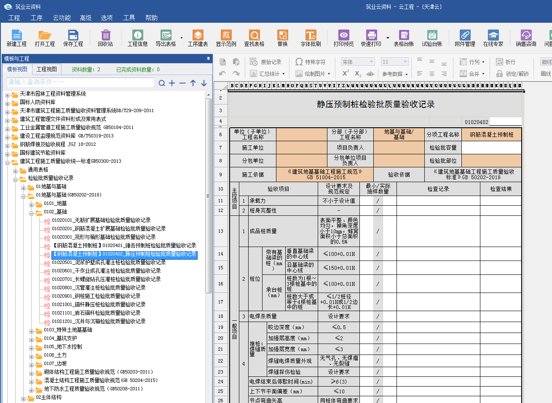Click the down arrow in template search bar
This screenshot has width=552, height=403.
pos(204,83)
